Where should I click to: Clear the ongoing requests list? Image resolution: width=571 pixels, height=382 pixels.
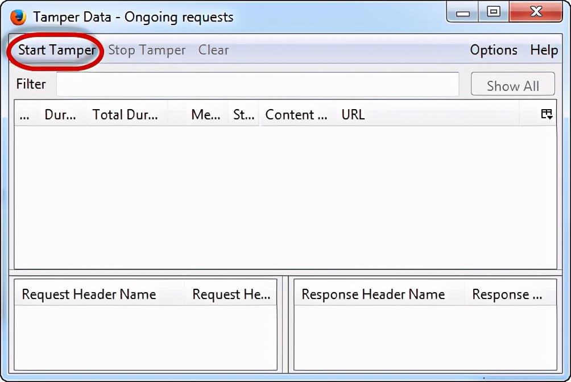tap(213, 50)
